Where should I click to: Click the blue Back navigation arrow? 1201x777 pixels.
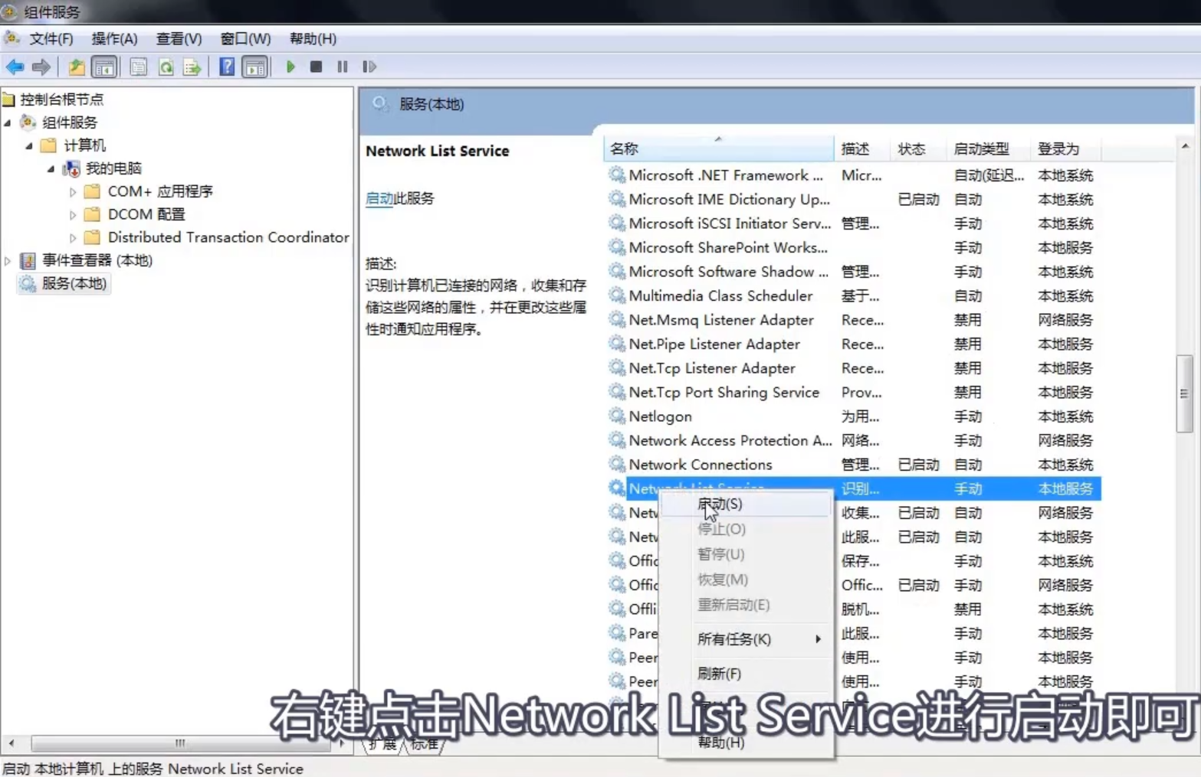[15, 67]
